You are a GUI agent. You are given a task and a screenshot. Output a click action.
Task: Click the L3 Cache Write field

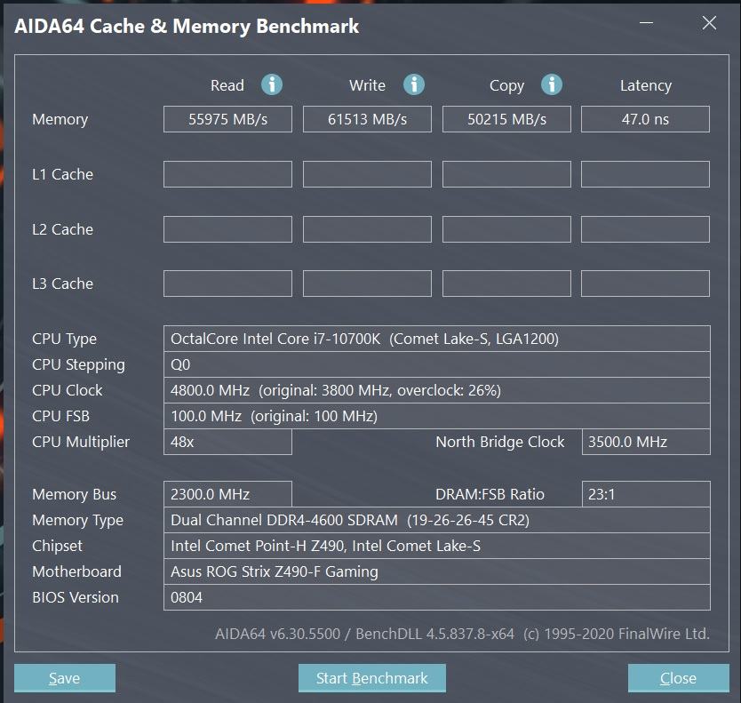click(x=367, y=284)
